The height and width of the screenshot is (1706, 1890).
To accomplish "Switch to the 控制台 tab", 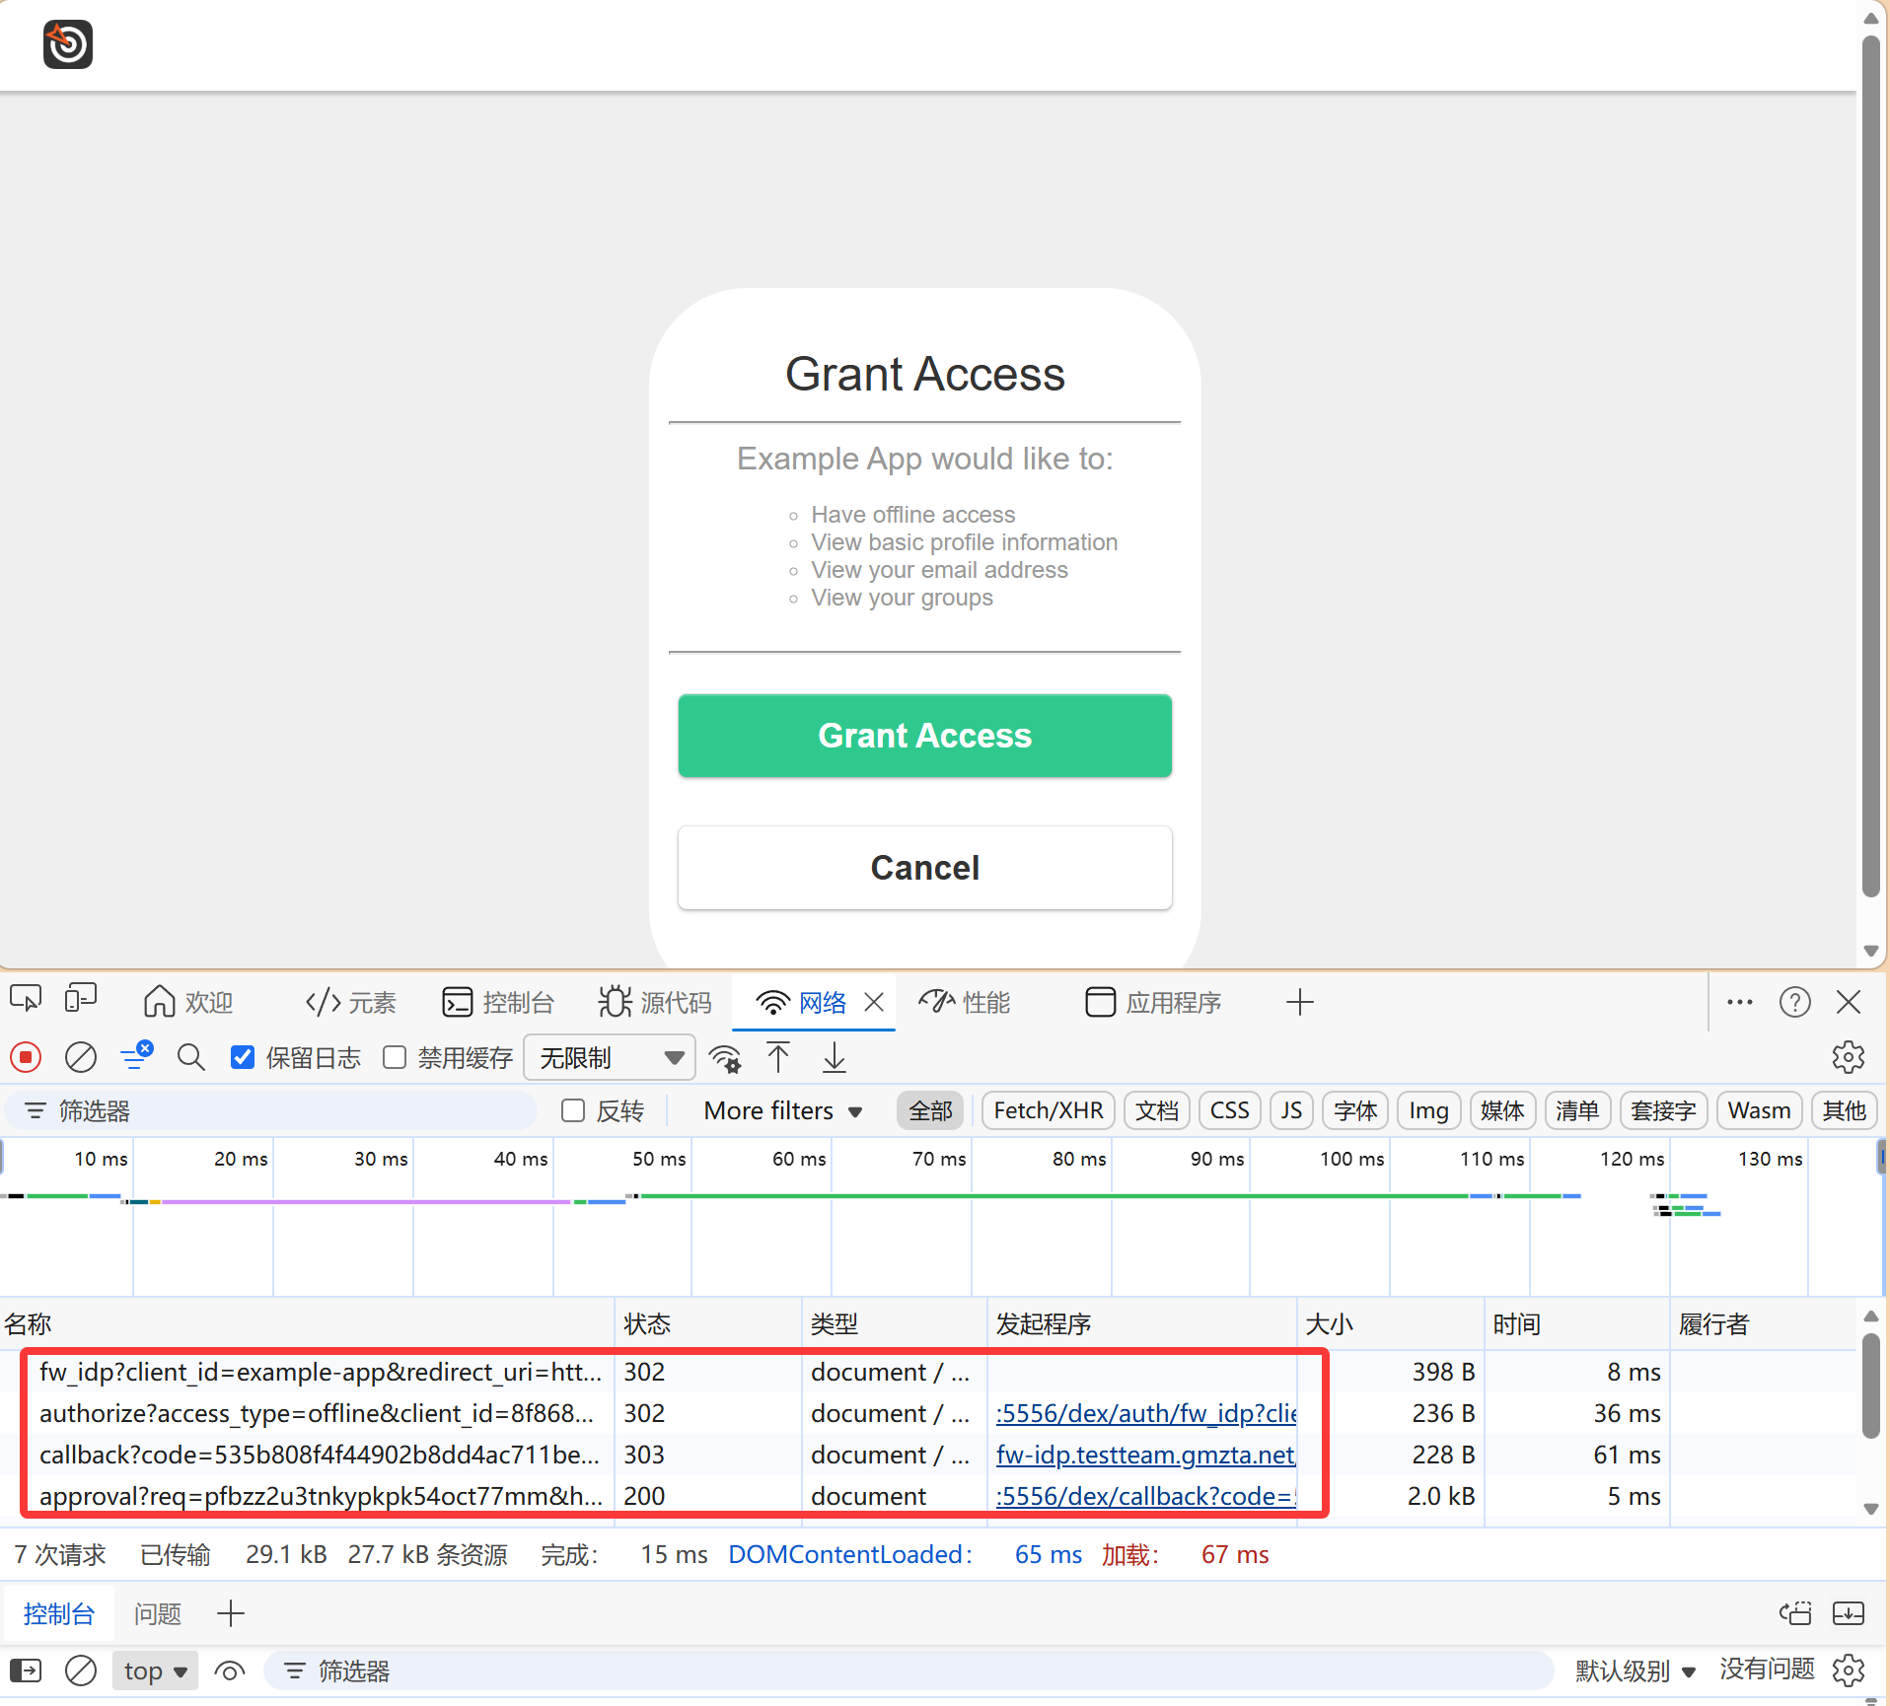I will 499,1003.
